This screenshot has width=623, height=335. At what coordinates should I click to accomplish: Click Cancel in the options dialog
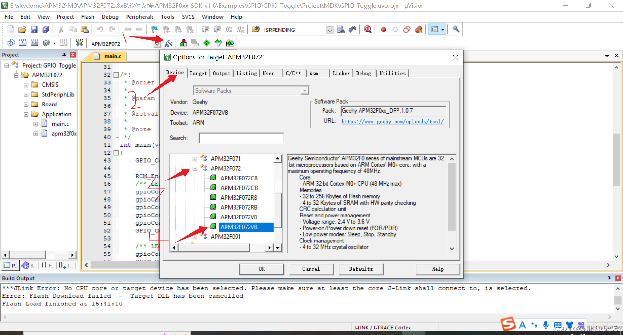[311, 269]
